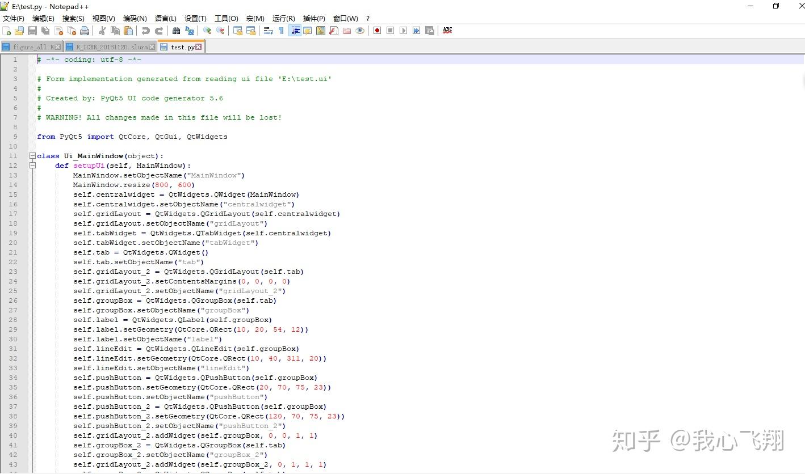This screenshot has width=805, height=474.
Task: Click the Save All files icon
Action: pos(45,30)
